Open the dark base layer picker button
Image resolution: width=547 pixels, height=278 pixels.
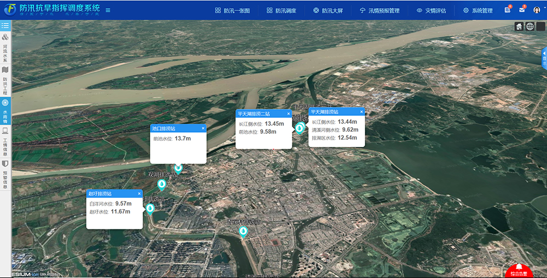click(540, 26)
